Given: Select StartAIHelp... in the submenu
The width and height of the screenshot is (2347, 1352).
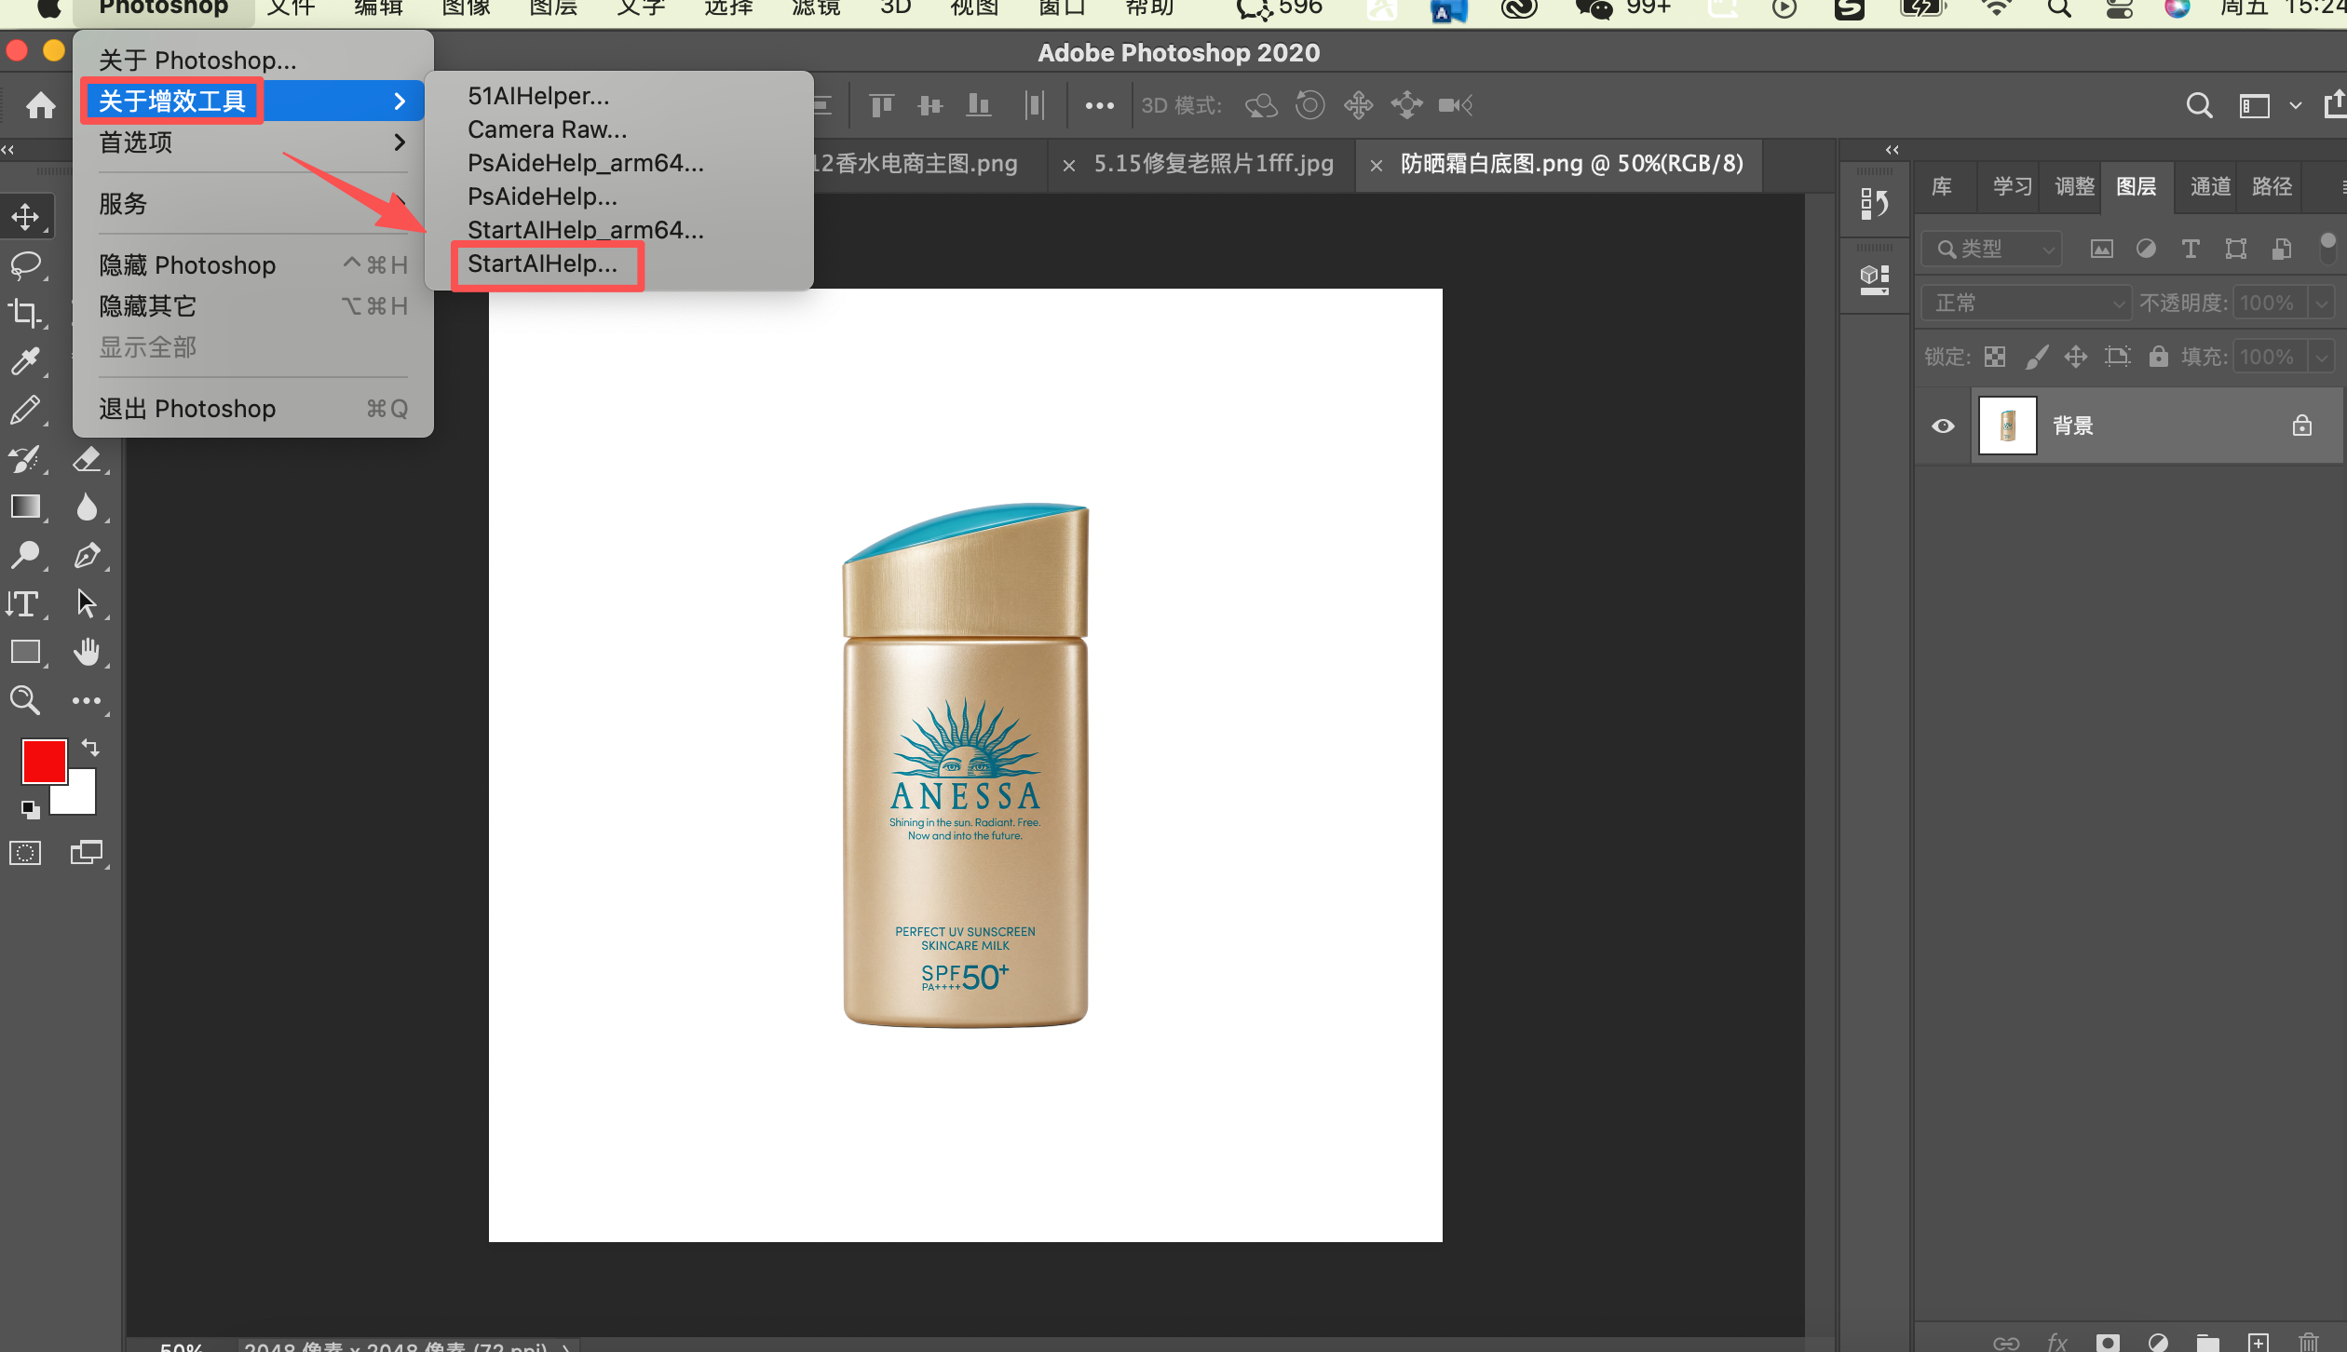Looking at the screenshot, I should point(542,264).
